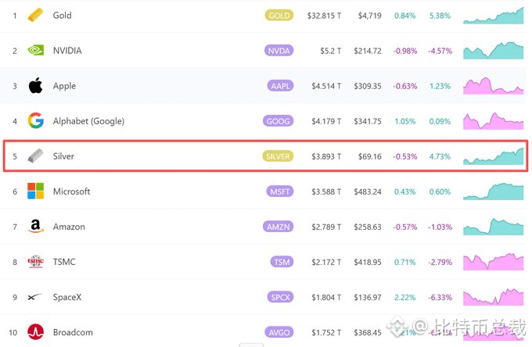
Task: Select Alphabet market cap $4.179 T
Action: coord(326,121)
